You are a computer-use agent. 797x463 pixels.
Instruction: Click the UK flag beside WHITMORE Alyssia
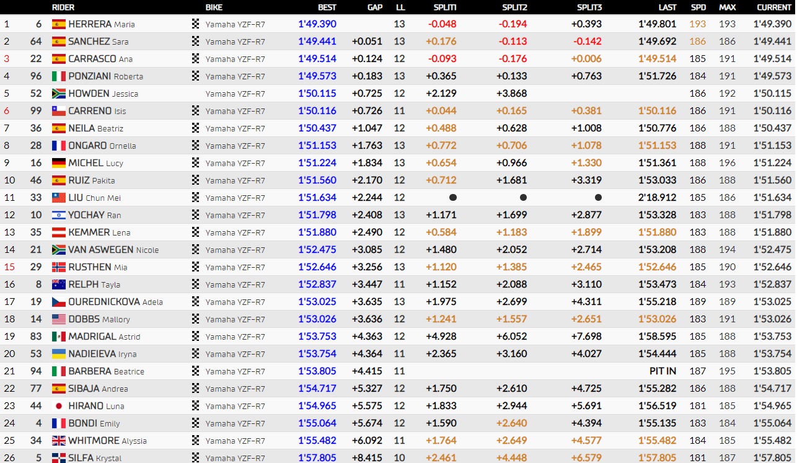pyautogui.click(x=59, y=441)
